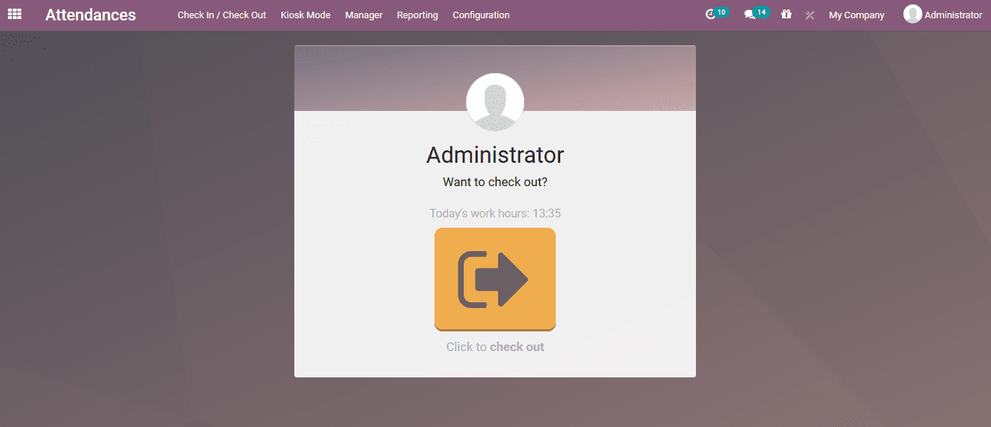Image resolution: width=991 pixels, height=427 pixels.
Task: Click the orange check-out arrow icon
Action: pyautogui.click(x=495, y=279)
